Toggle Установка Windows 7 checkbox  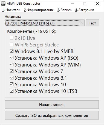(x=11, y=71)
